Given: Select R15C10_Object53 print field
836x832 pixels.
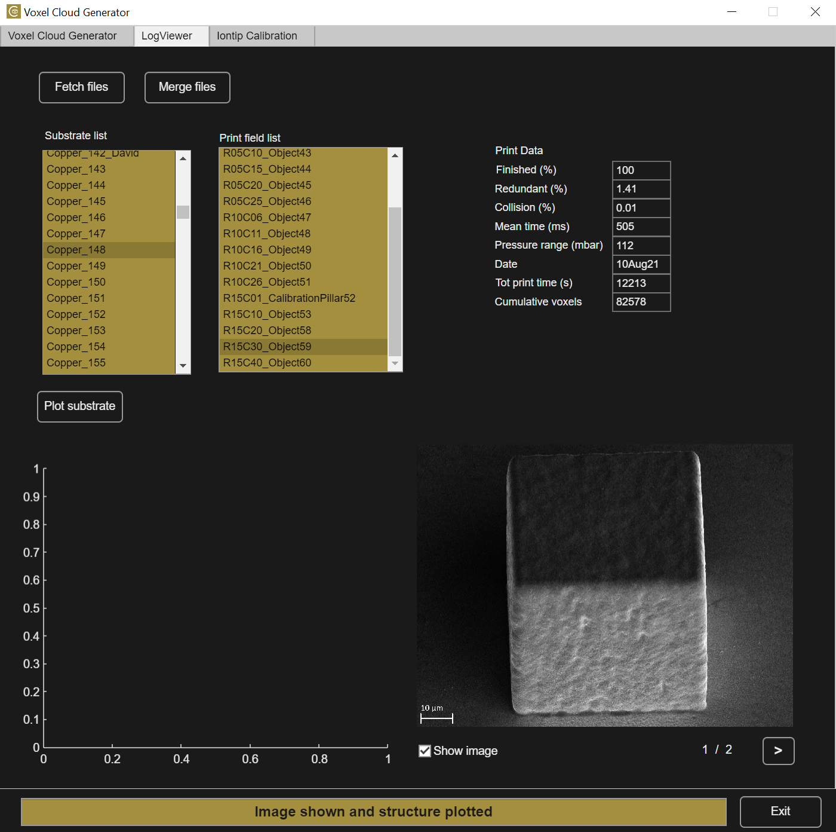Looking at the screenshot, I should pyautogui.click(x=303, y=314).
